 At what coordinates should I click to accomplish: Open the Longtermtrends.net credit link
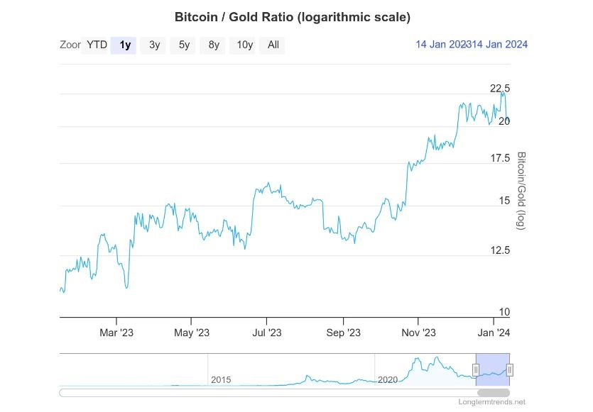[491, 402]
